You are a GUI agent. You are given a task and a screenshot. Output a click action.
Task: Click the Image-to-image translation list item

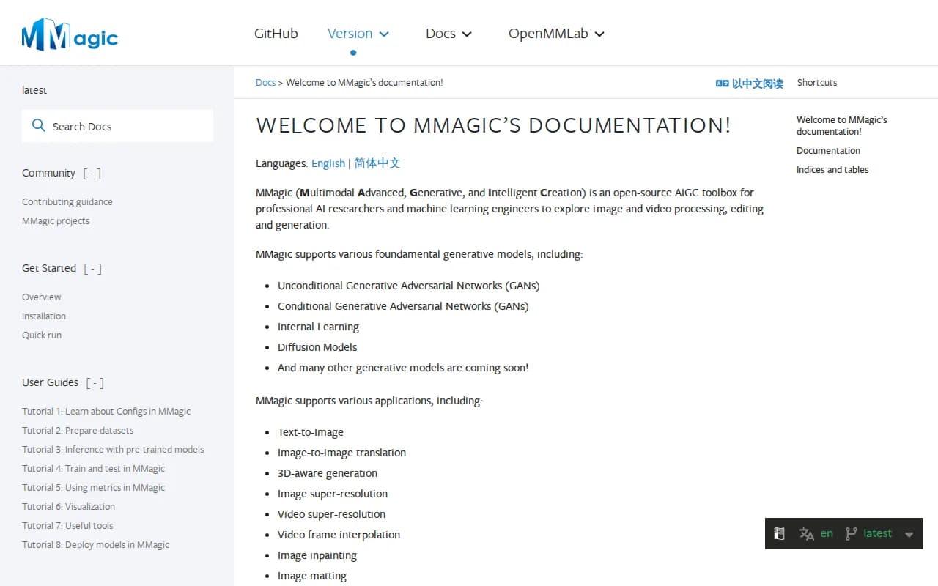click(x=341, y=453)
